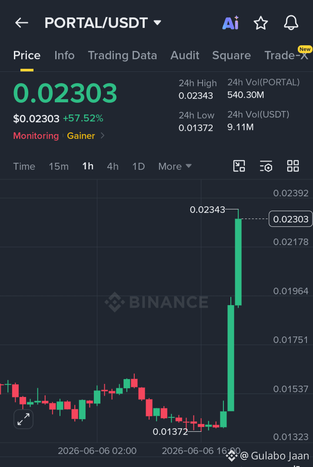The image size is (313, 467).
Task: Tap the +57.52% change value
Action: point(83,118)
